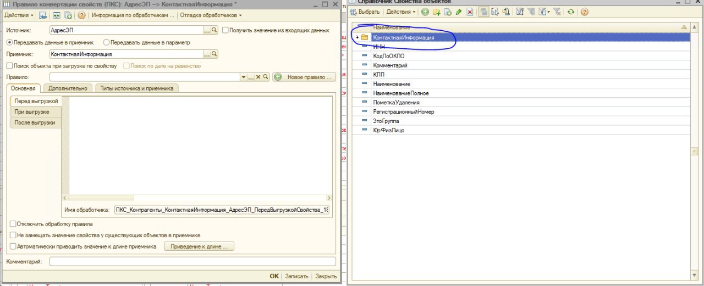Click the red delete mark icon in catalog toolbar
The height and width of the screenshot is (286, 704).
pos(470,12)
